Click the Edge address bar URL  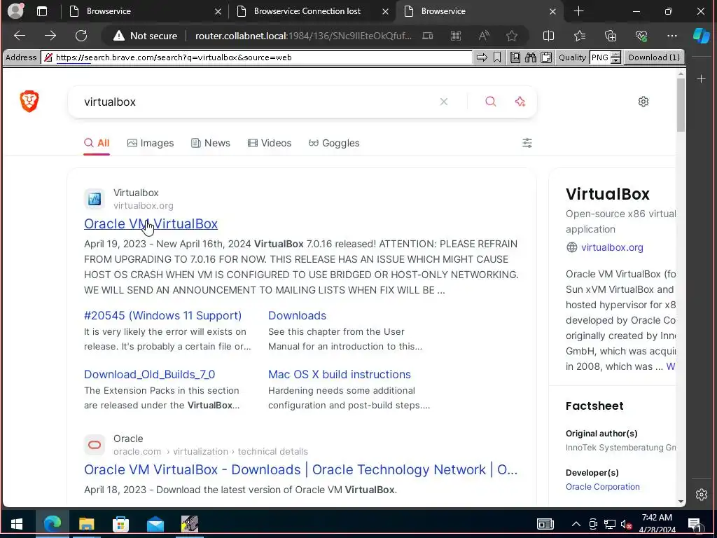(x=303, y=36)
